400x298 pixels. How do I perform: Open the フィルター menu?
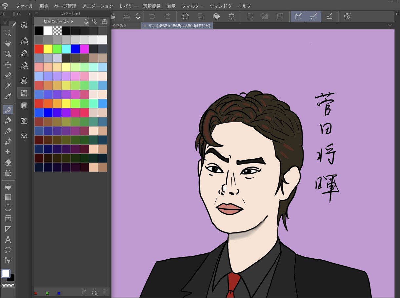[192, 6]
